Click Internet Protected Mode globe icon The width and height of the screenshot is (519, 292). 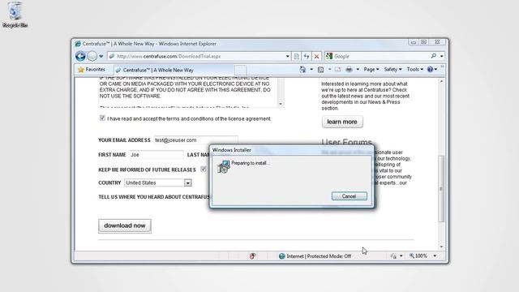click(x=282, y=256)
